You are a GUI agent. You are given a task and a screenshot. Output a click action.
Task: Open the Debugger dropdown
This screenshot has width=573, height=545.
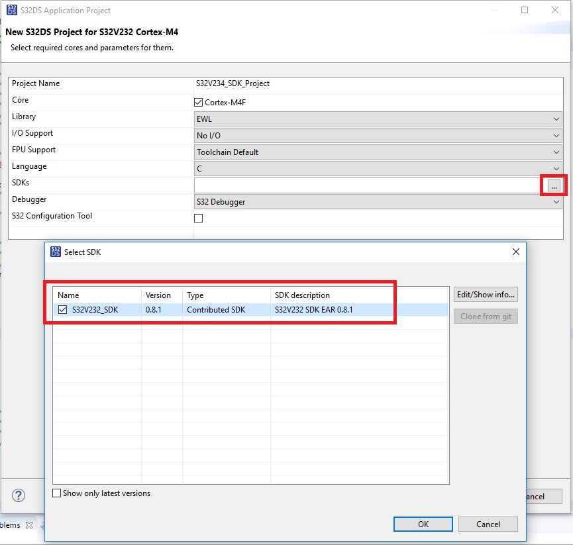[378, 201]
